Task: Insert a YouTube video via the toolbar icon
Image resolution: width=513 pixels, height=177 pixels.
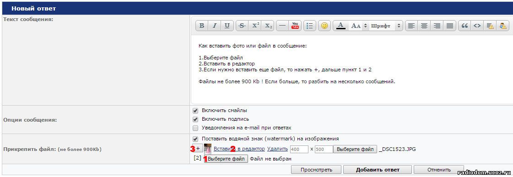Action: 295,26
